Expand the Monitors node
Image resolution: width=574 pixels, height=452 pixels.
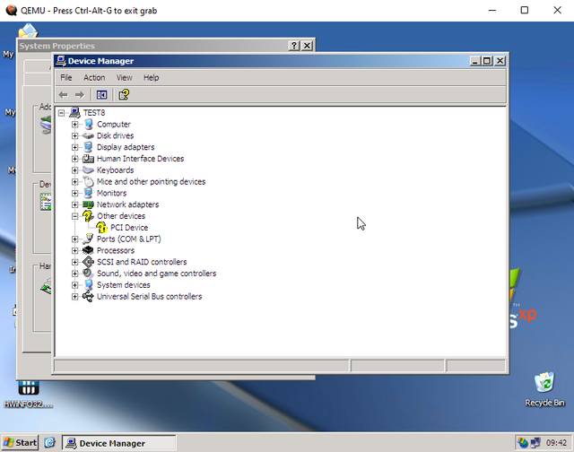pos(75,193)
